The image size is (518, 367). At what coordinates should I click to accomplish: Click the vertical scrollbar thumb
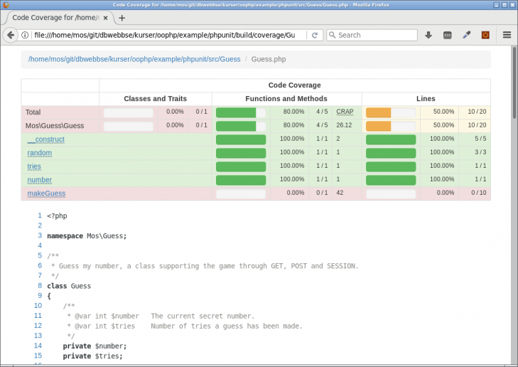514,83
